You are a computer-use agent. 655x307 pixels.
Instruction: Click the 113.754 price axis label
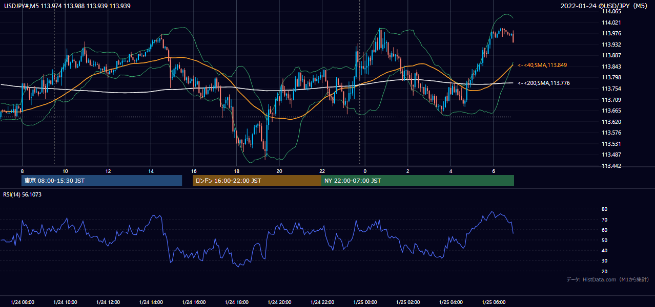tap(611, 89)
